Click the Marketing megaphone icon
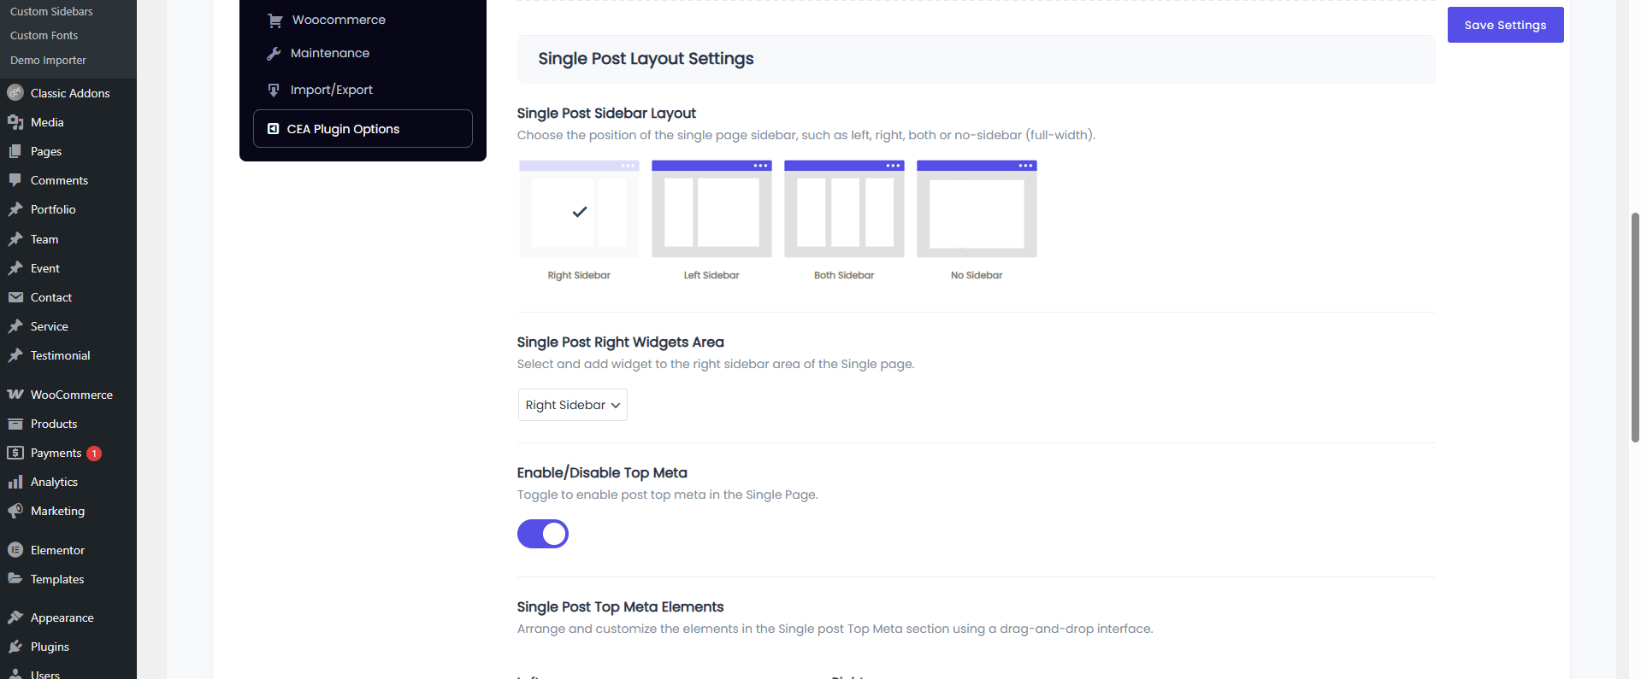The width and height of the screenshot is (1641, 679). point(15,511)
